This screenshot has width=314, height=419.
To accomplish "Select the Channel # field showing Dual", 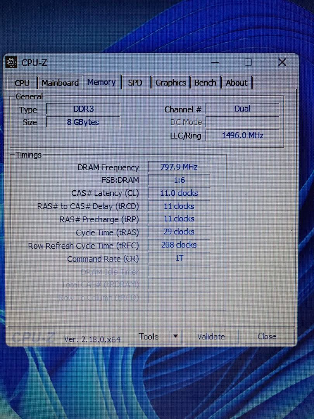I will click(x=242, y=109).
